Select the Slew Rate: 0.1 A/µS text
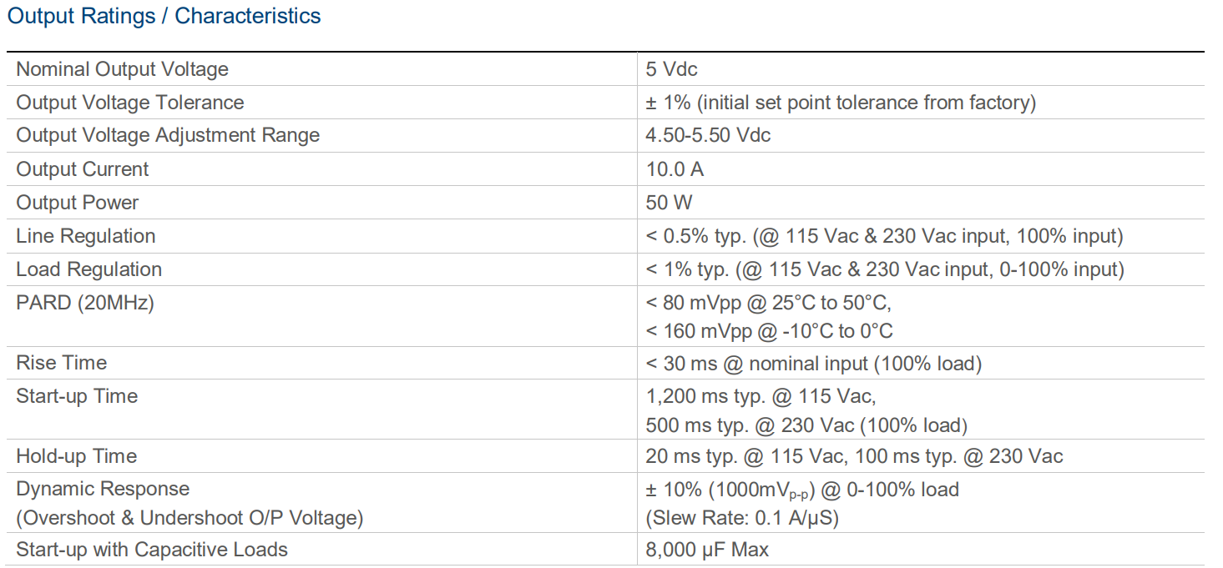Image resolution: width=1223 pixels, height=568 pixels. 742,518
